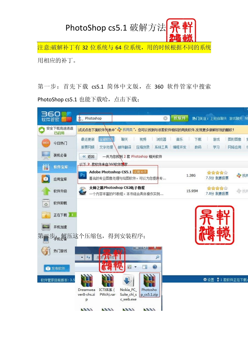The height and width of the screenshot is (351, 248).
Task: Click the Explorer change-view icon
Action: click(x=129, y=267)
